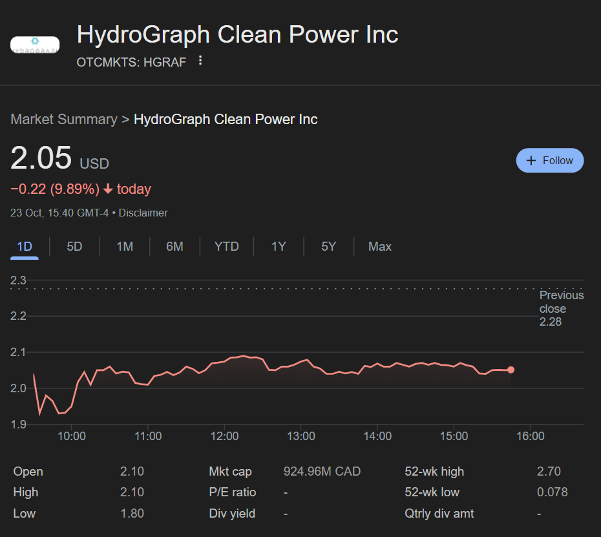Screen dimensions: 601x537
Task: Click the Previous close 2.28 label
Action: pos(562,308)
